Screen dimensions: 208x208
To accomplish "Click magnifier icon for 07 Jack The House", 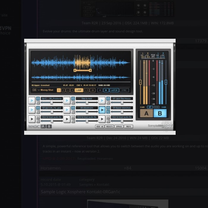I will (x=108, y=103).
